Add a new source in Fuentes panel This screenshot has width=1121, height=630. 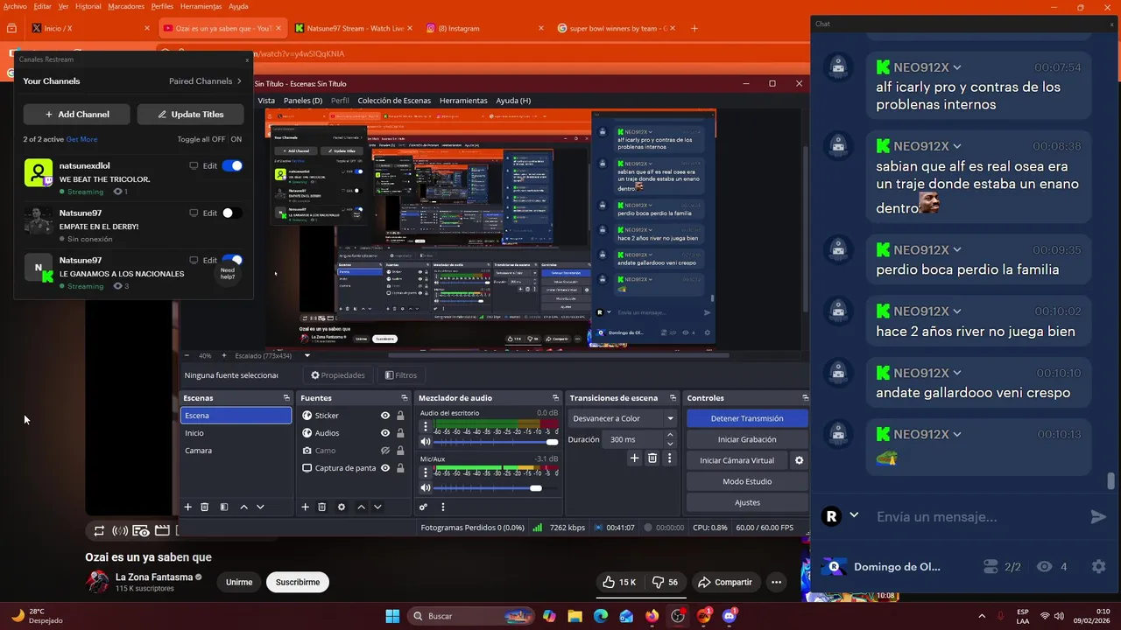coord(305,507)
